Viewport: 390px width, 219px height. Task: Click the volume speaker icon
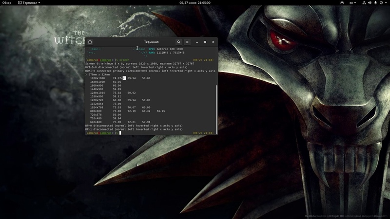[370, 3]
